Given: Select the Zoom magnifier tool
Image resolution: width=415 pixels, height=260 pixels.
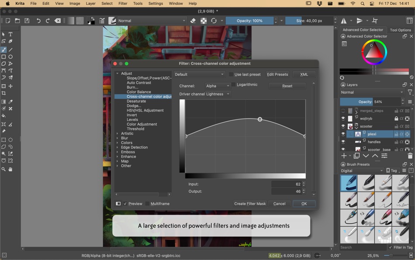Looking at the screenshot, I should [x=3, y=169].
